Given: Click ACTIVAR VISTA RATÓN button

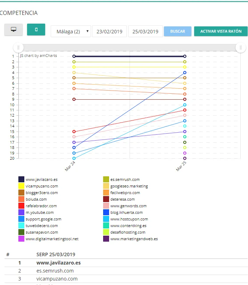Looking at the screenshot, I should [221, 31].
